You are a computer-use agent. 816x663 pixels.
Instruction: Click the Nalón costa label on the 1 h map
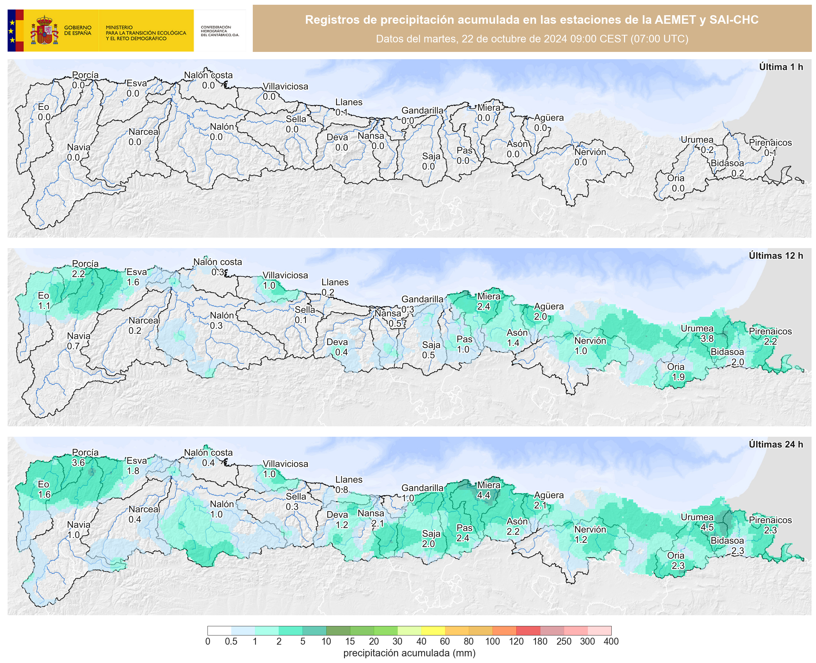[x=208, y=75]
